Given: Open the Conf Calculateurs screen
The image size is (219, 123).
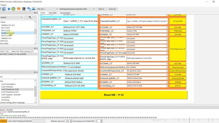Looking at the screenshot, I should pos(8,84).
